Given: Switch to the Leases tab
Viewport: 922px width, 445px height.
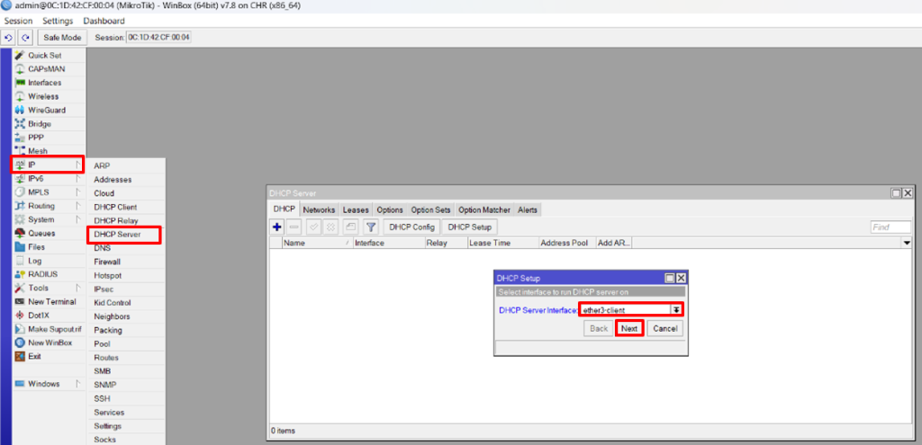Looking at the screenshot, I should tap(356, 209).
